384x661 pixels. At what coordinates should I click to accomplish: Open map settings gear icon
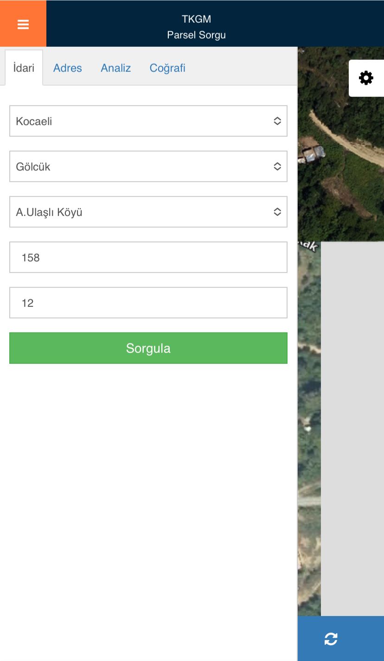366,78
